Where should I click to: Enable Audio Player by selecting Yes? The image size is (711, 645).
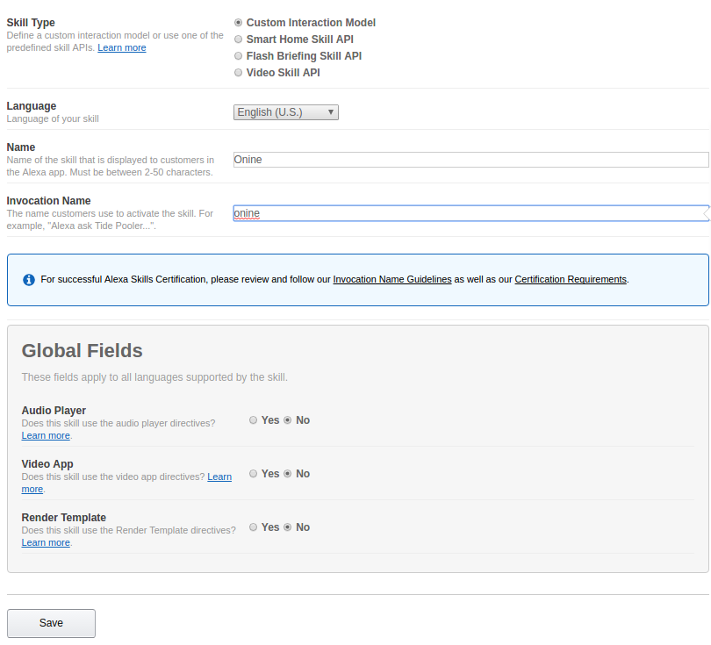[254, 420]
